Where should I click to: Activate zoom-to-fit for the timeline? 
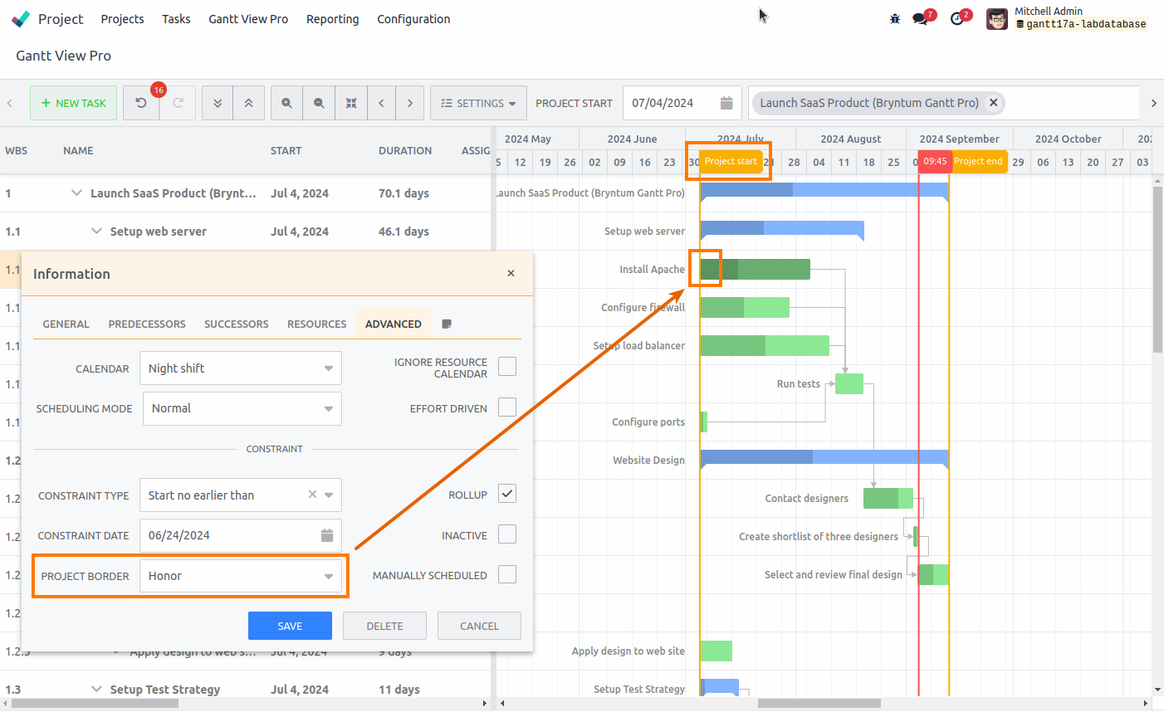(351, 102)
